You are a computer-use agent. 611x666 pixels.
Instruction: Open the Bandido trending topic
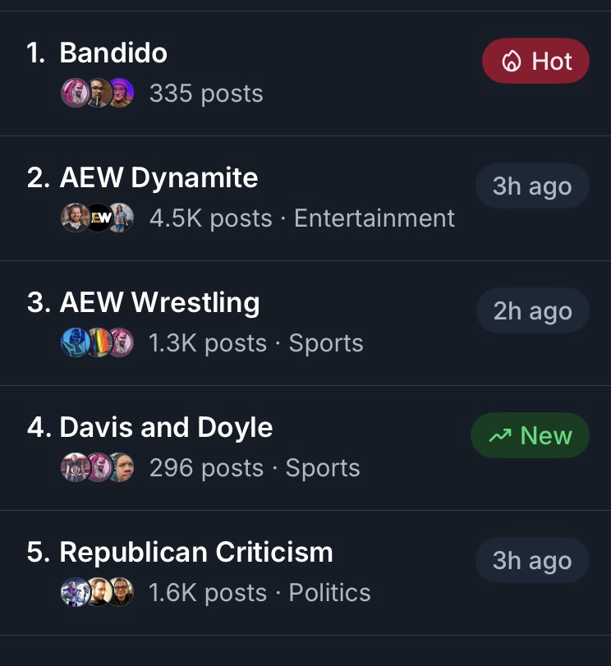pos(113,53)
